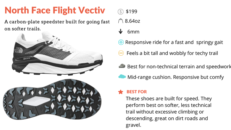Click the carbon-plate speedster description text

point(57,25)
